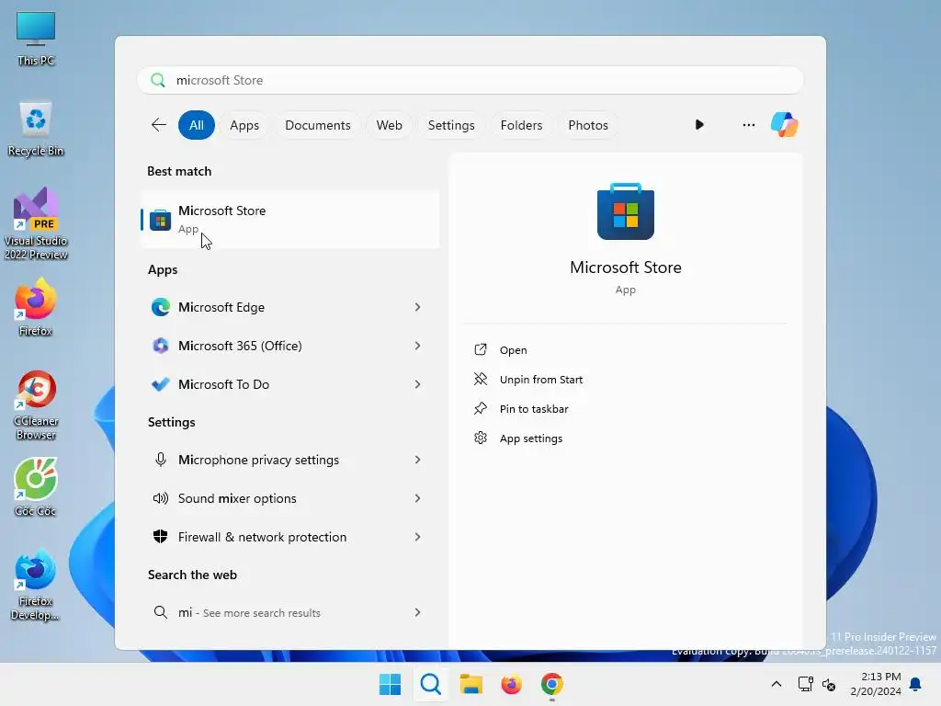
Task: Open Microsoft Store best match result
Action: 289,219
